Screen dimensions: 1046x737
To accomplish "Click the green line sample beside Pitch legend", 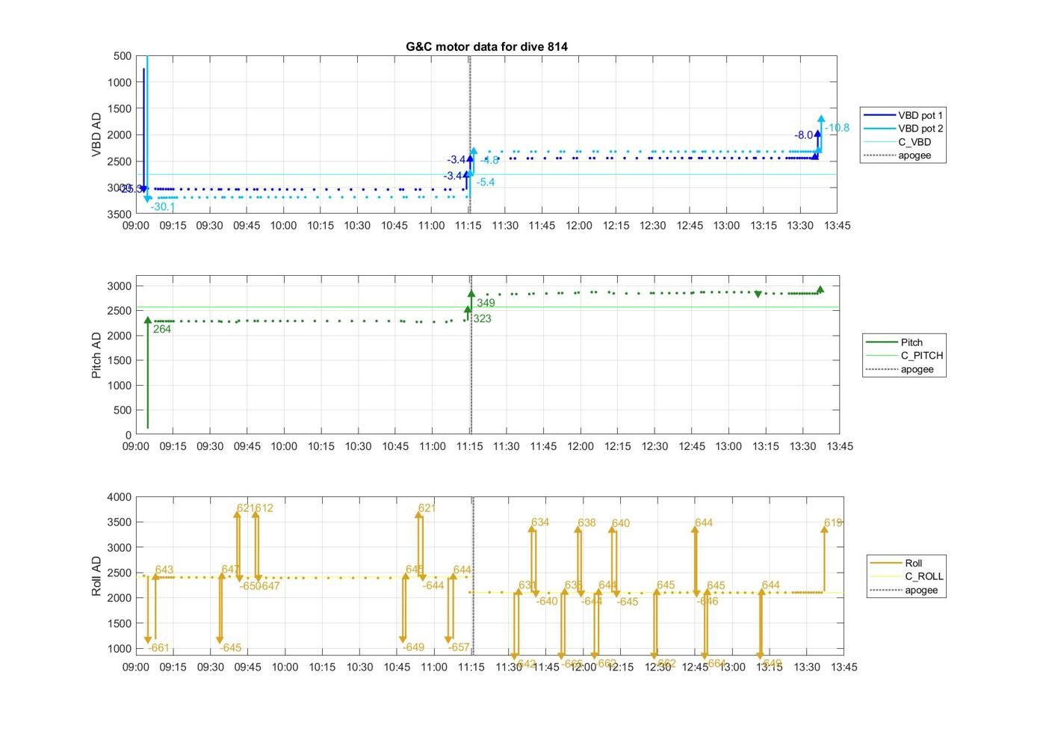I will (882, 342).
